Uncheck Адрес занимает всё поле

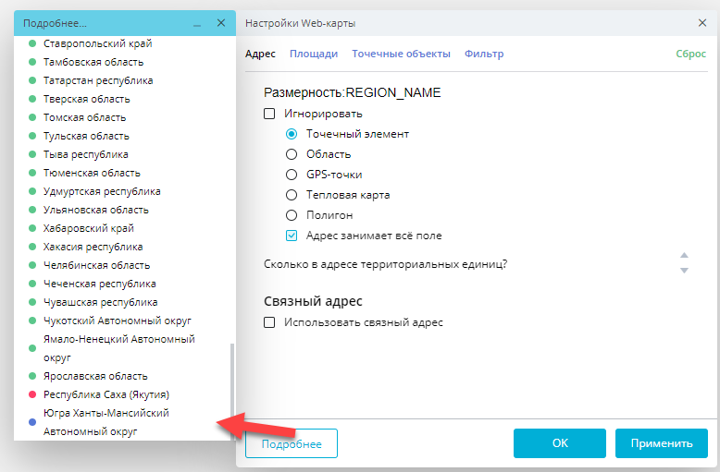292,236
